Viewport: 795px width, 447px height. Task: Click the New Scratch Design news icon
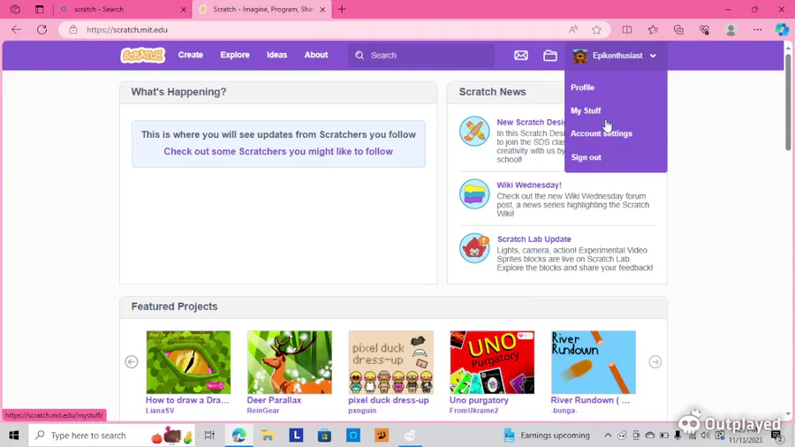(474, 132)
